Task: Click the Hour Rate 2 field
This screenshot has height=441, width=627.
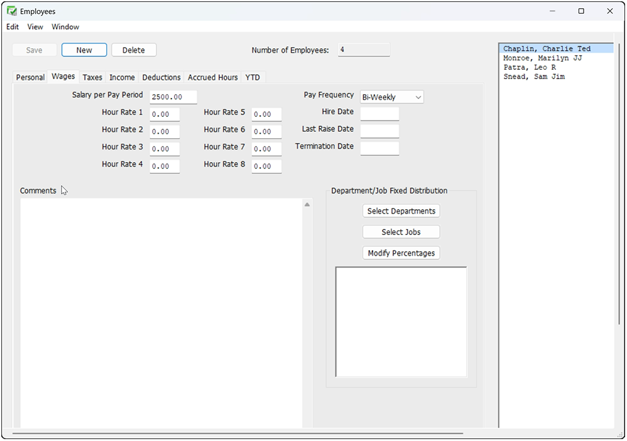Action: pyautogui.click(x=165, y=131)
